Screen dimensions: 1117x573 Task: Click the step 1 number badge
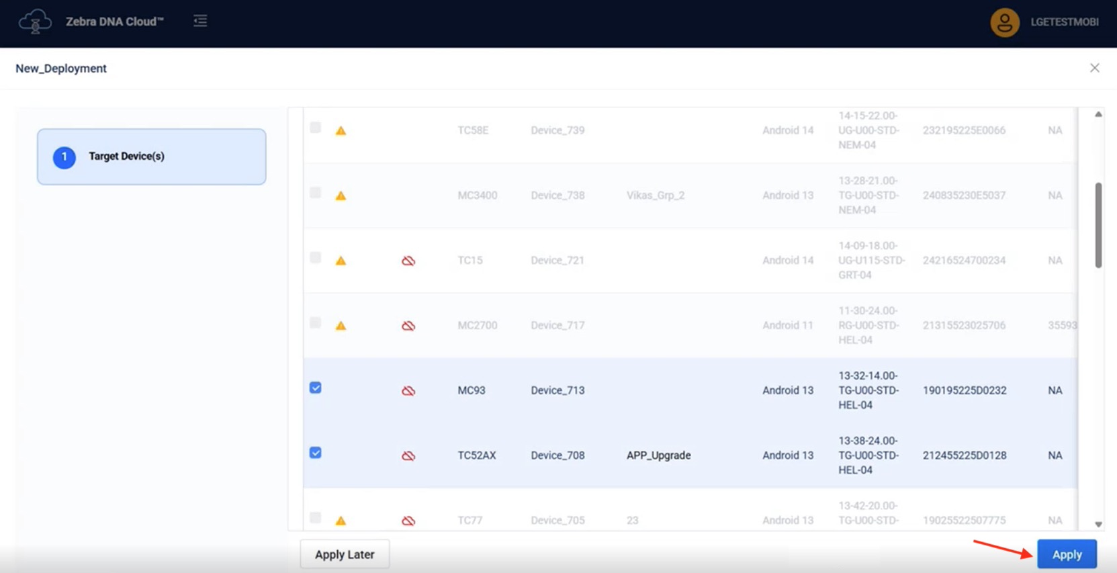[64, 157]
